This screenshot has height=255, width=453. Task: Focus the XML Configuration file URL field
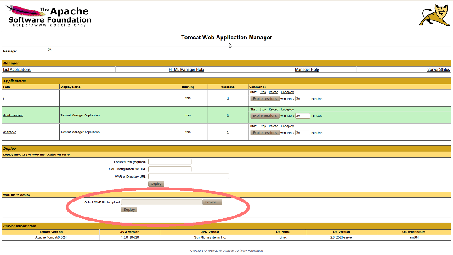pos(169,169)
